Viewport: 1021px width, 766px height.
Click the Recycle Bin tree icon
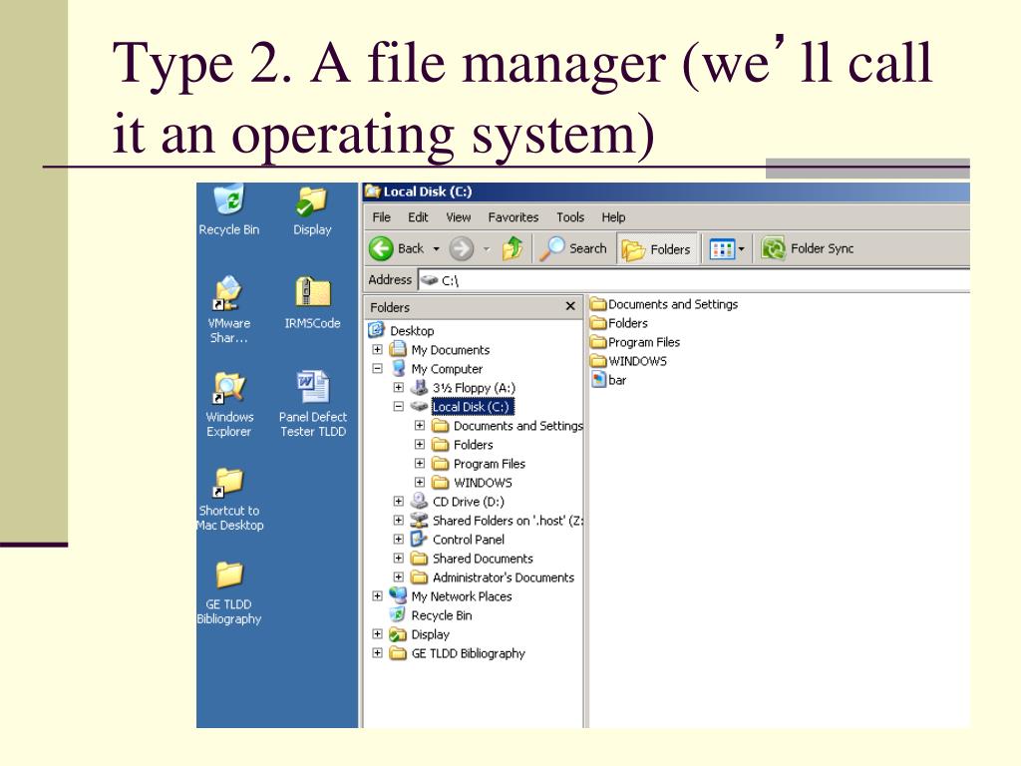click(x=397, y=614)
